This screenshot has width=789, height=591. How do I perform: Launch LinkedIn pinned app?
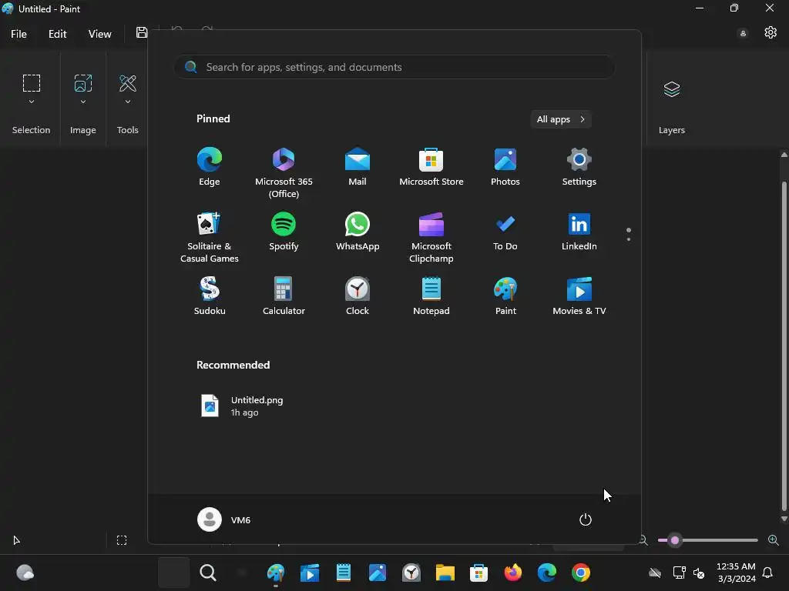point(579,232)
